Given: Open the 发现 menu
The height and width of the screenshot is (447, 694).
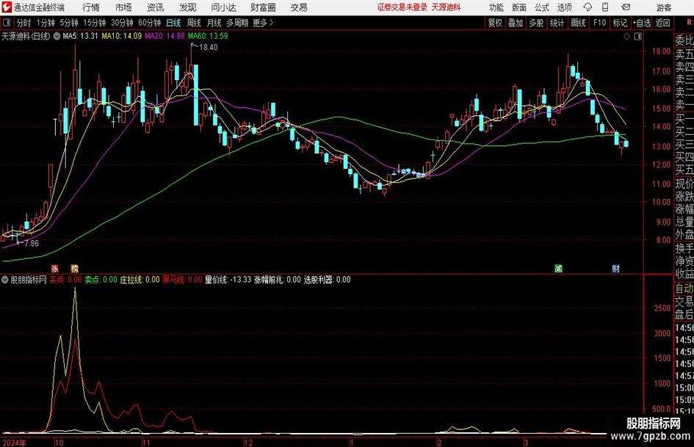Looking at the screenshot, I should pos(188,7).
